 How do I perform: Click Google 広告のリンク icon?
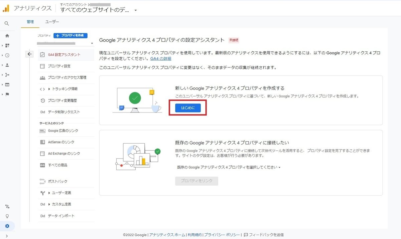[42, 131]
